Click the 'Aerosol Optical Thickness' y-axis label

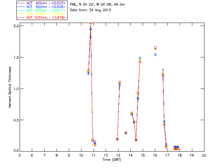10,87
